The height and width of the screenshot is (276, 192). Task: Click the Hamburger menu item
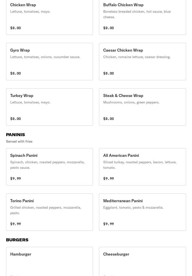tap(49, 261)
